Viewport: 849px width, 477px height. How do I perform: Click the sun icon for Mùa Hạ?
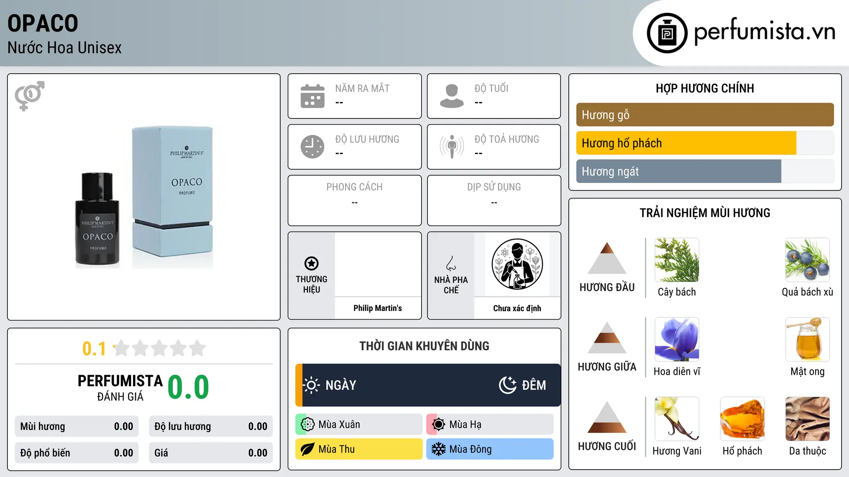[439, 424]
